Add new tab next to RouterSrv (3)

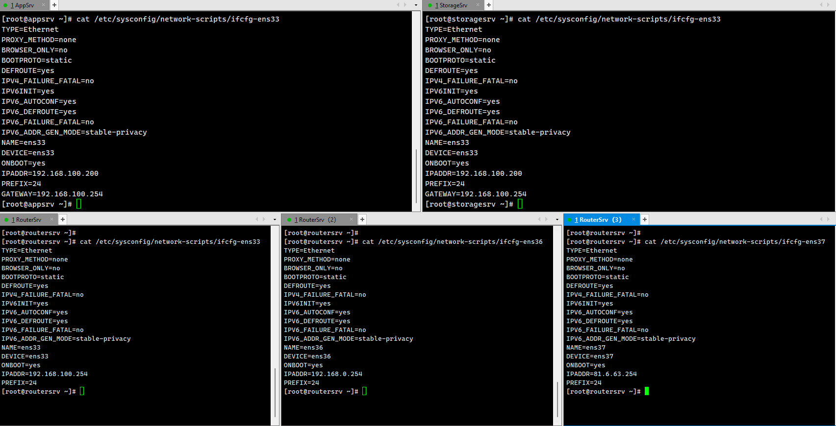(x=645, y=219)
